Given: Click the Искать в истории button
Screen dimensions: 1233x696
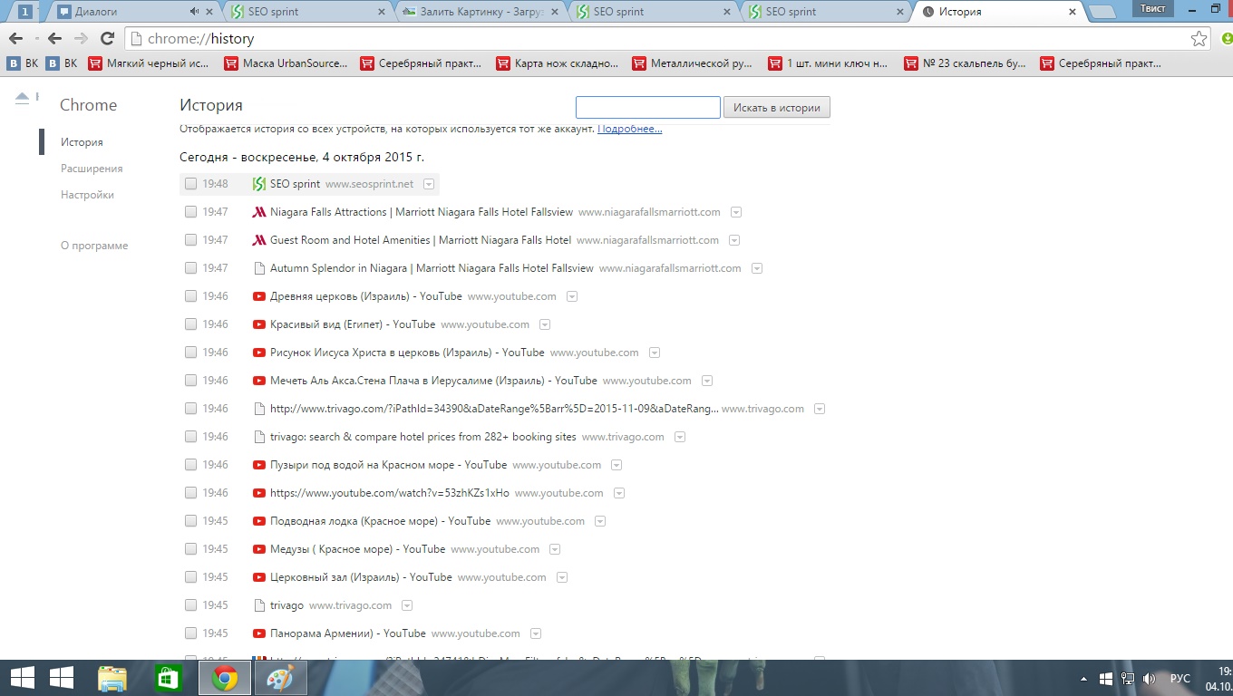Looking at the screenshot, I should pyautogui.click(x=776, y=108).
